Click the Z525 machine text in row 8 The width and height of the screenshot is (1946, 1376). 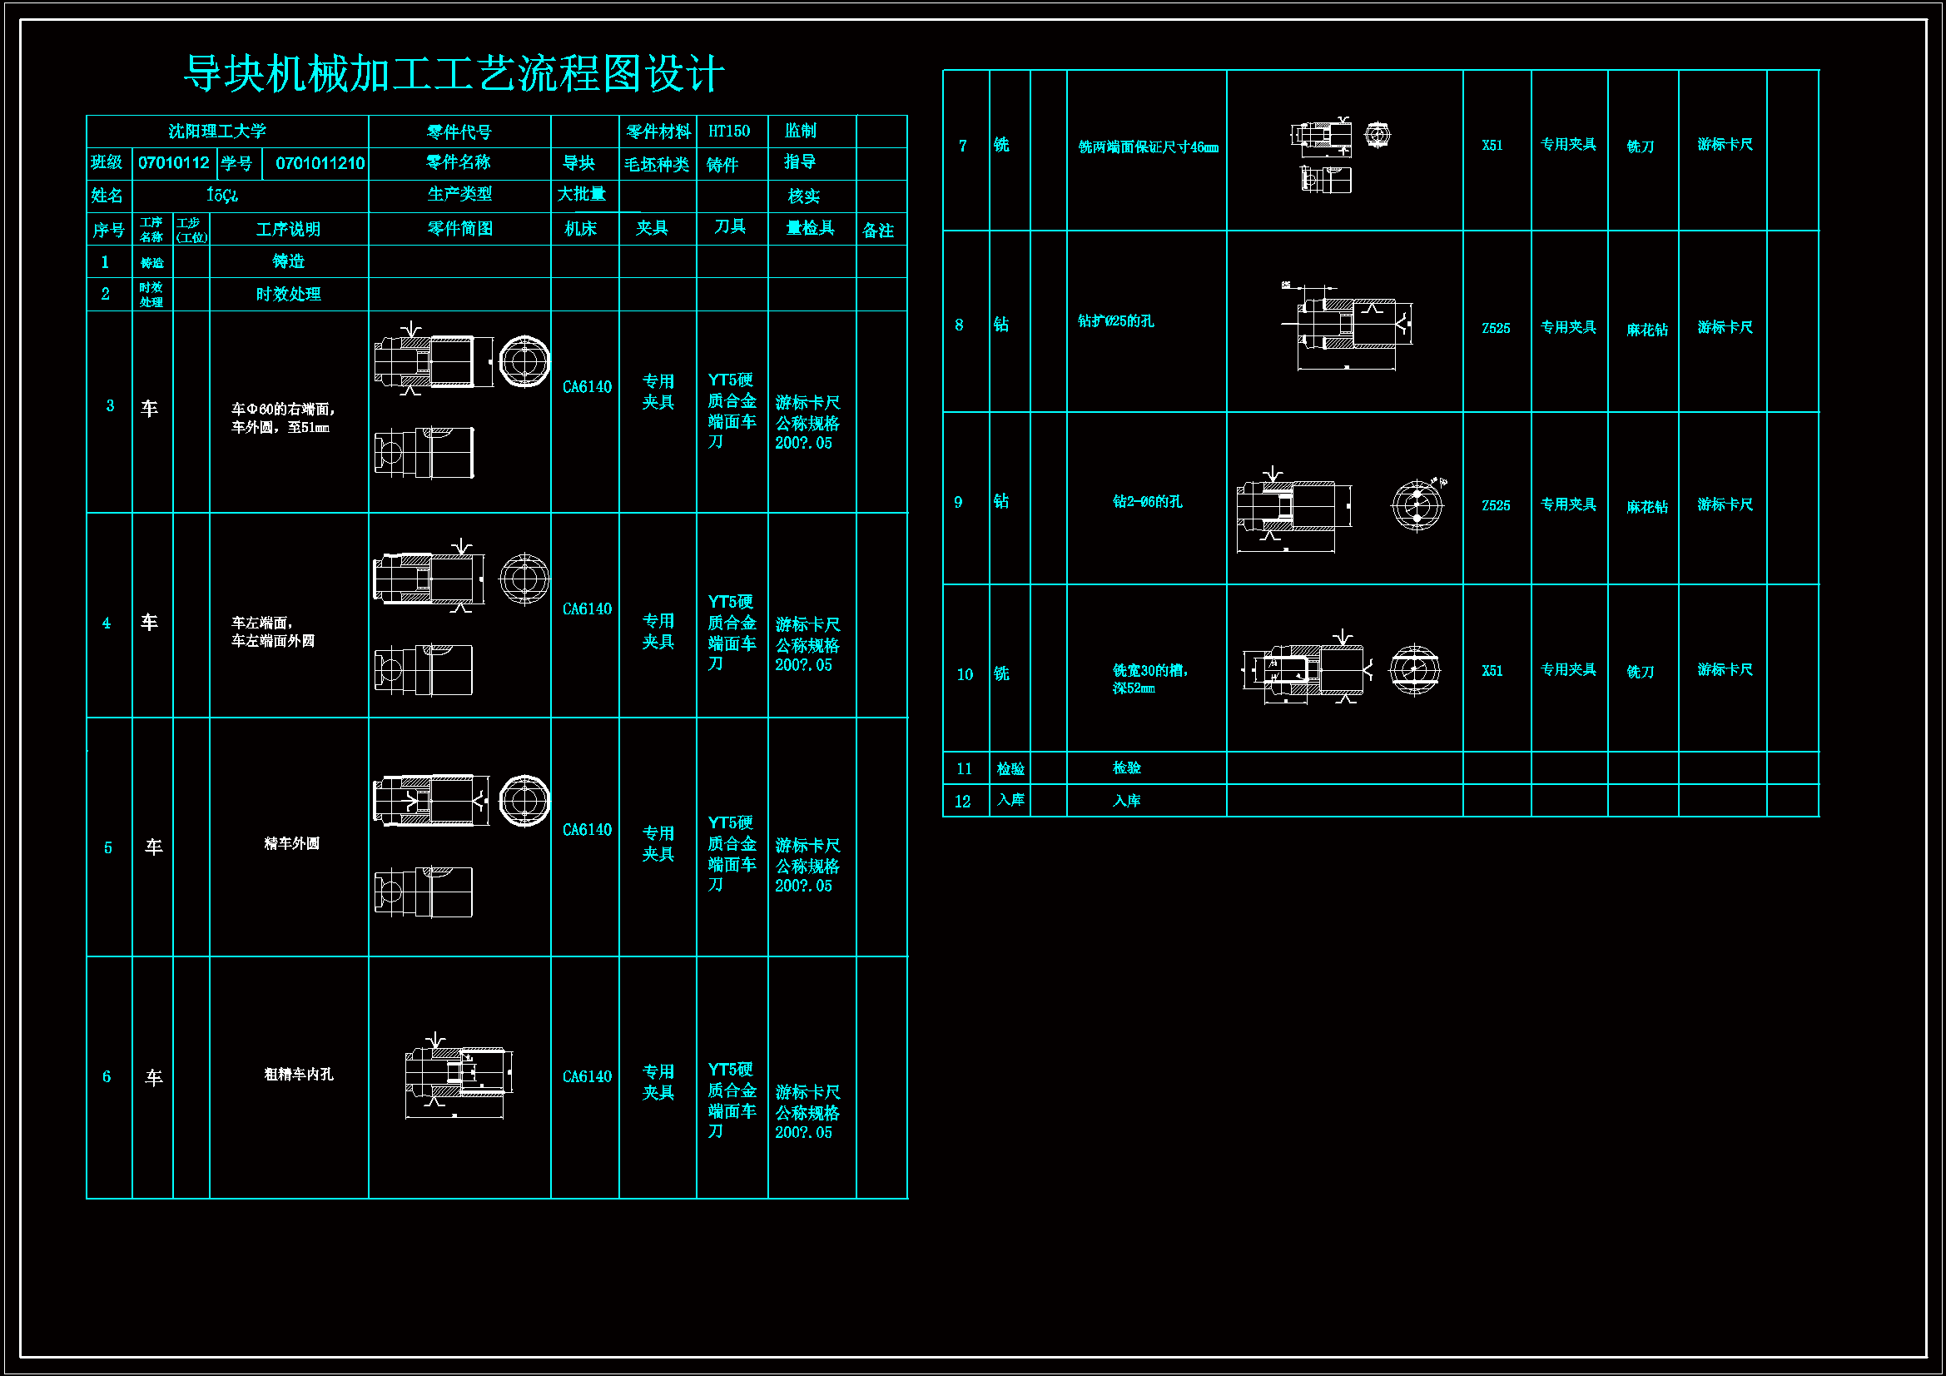(1495, 328)
